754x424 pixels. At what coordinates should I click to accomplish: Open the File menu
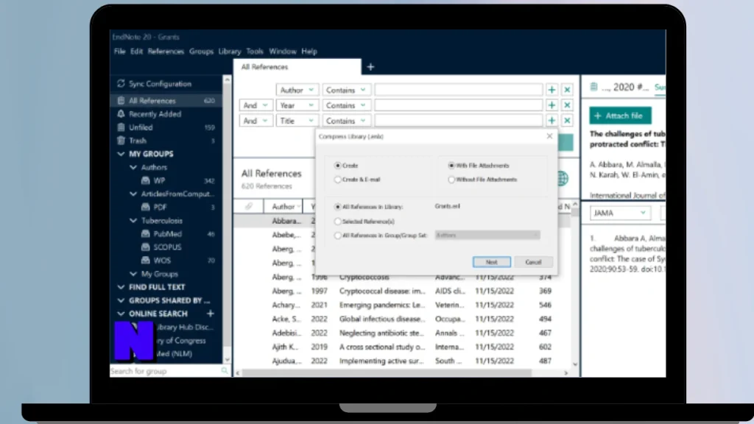(x=119, y=51)
